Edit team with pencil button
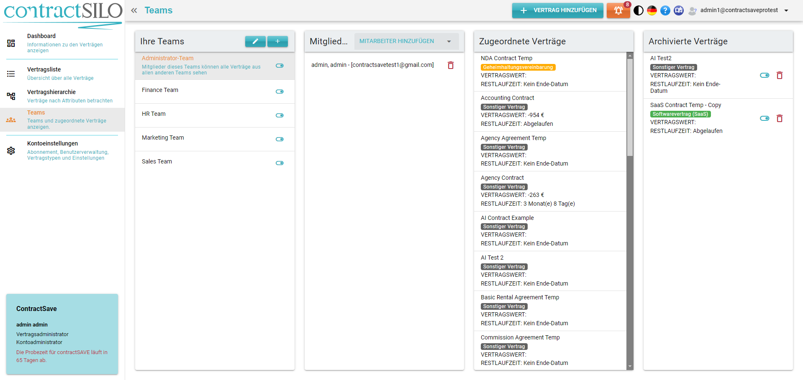This screenshot has height=380, width=803. pyautogui.click(x=255, y=41)
